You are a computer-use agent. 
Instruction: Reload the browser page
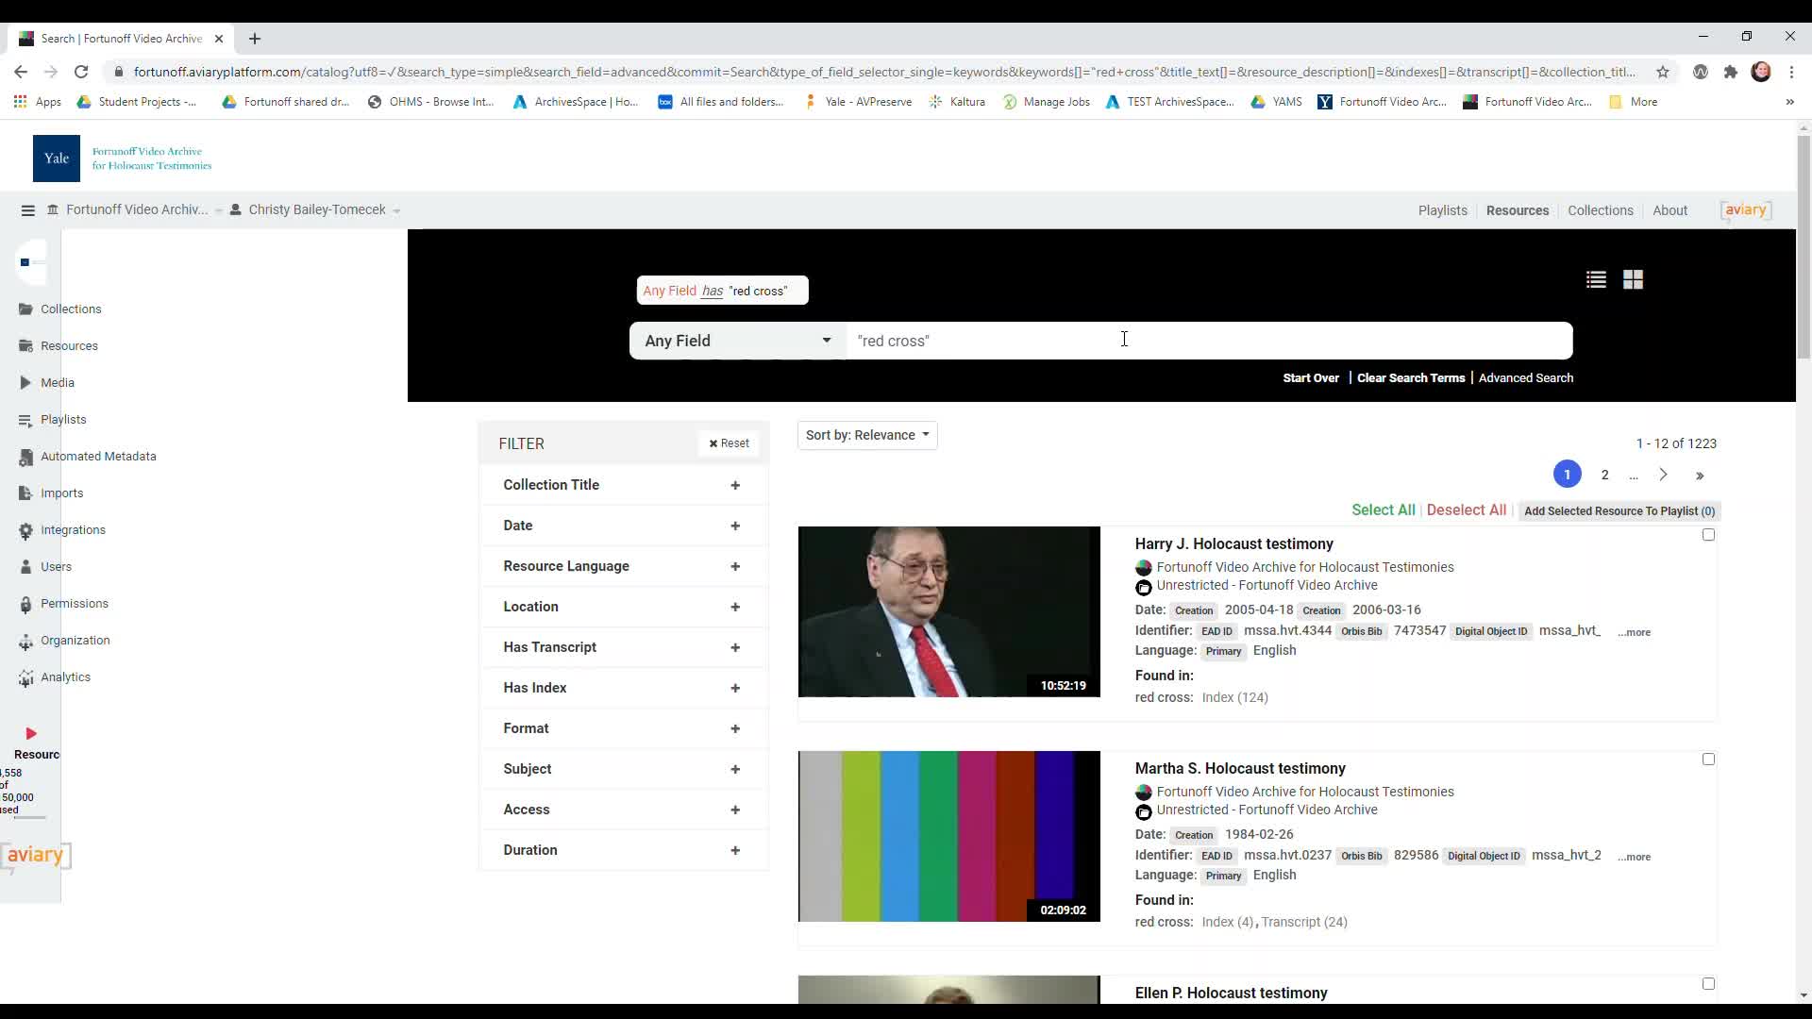(x=81, y=72)
